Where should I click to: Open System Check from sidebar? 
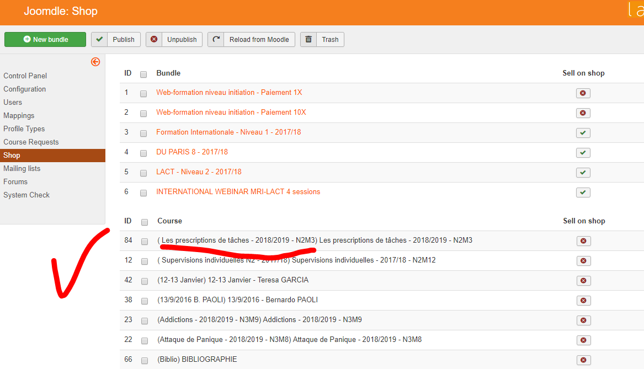coord(26,195)
